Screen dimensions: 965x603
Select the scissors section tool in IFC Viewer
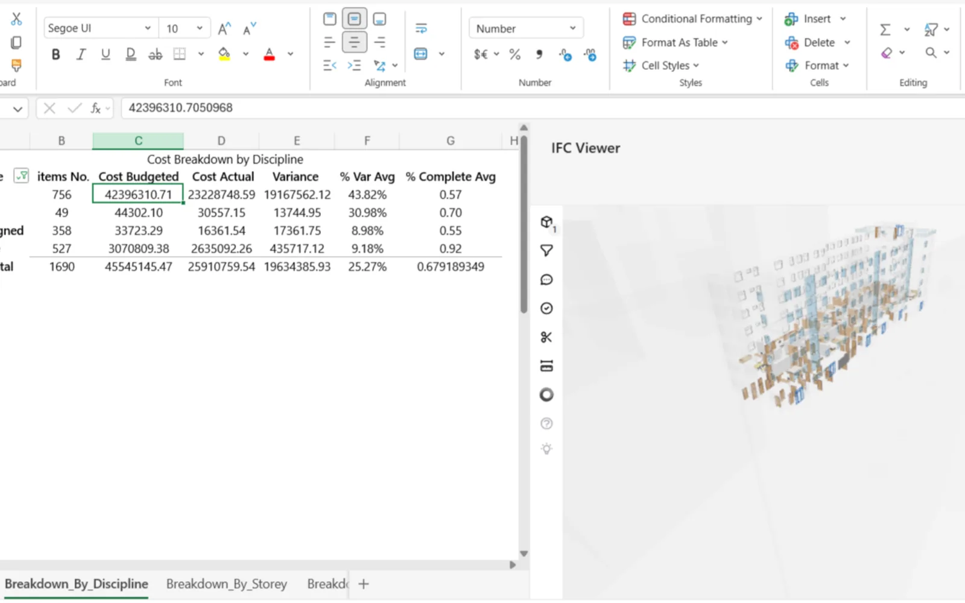(x=546, y=337)
